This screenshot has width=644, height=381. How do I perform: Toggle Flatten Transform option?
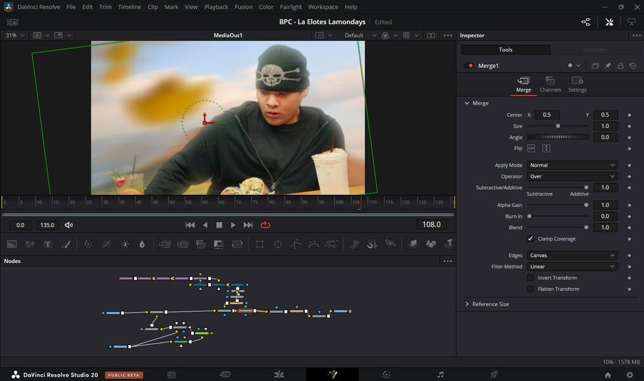(531, 289)
